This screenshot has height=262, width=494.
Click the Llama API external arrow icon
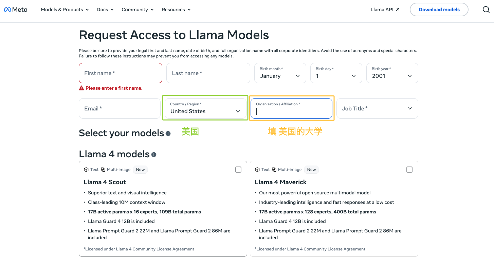398,10
